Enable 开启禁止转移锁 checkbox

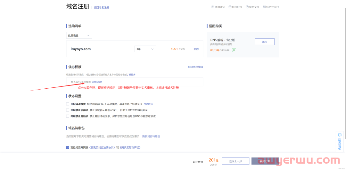[68, 110]
